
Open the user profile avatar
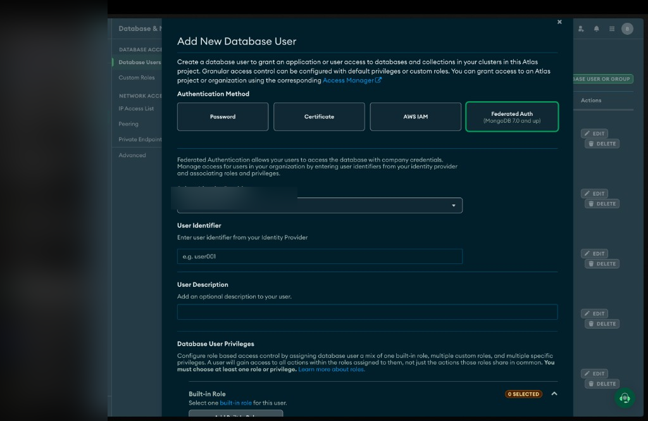pos(627,28)
